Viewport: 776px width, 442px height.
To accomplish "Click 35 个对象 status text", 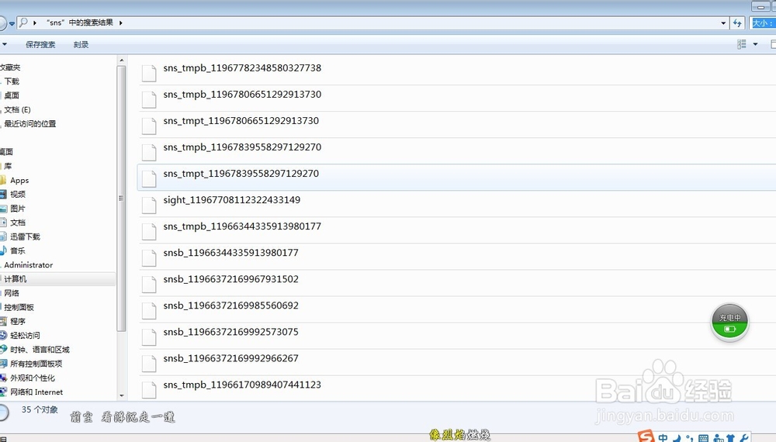I will 40,410.
